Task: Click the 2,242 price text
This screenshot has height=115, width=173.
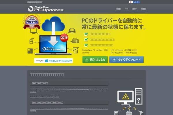Action: pos(128,50)
